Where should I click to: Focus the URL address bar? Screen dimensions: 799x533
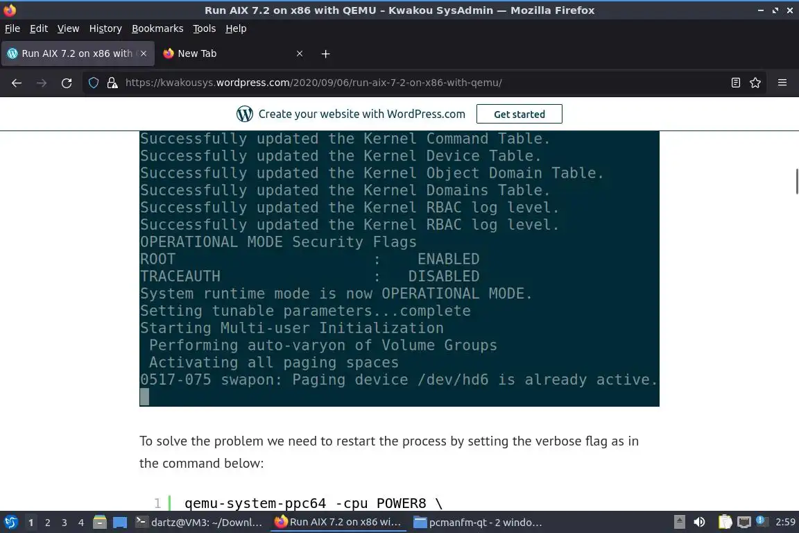tap(423, 83)
